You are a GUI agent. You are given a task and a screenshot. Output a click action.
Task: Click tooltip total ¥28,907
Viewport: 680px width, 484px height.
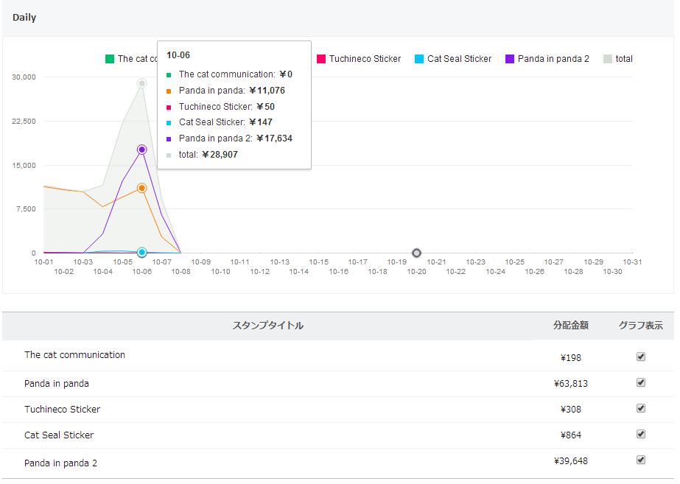tap(220, 155)
